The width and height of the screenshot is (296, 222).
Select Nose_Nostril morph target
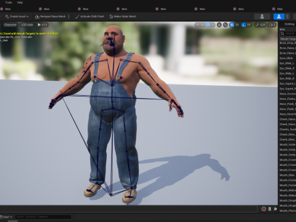287,114
